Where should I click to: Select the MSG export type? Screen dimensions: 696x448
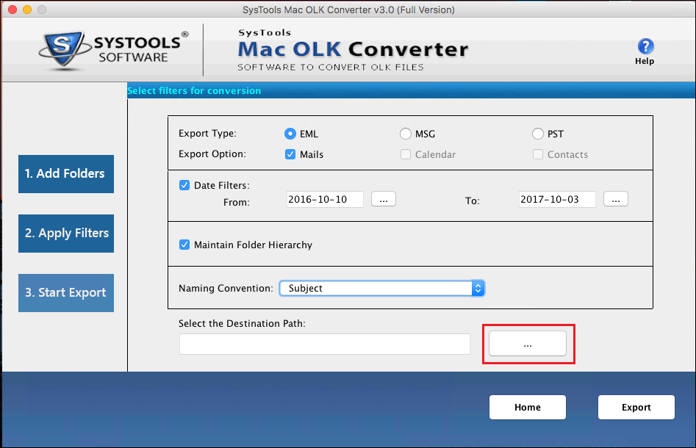coord(405,134)
